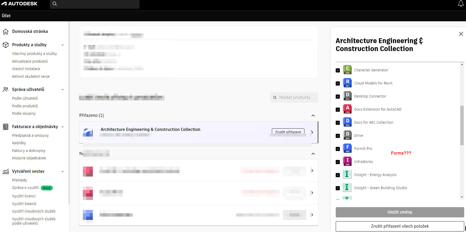
Task: Click Zrušit přiřazení všech položek button
Action: [400, 226]
